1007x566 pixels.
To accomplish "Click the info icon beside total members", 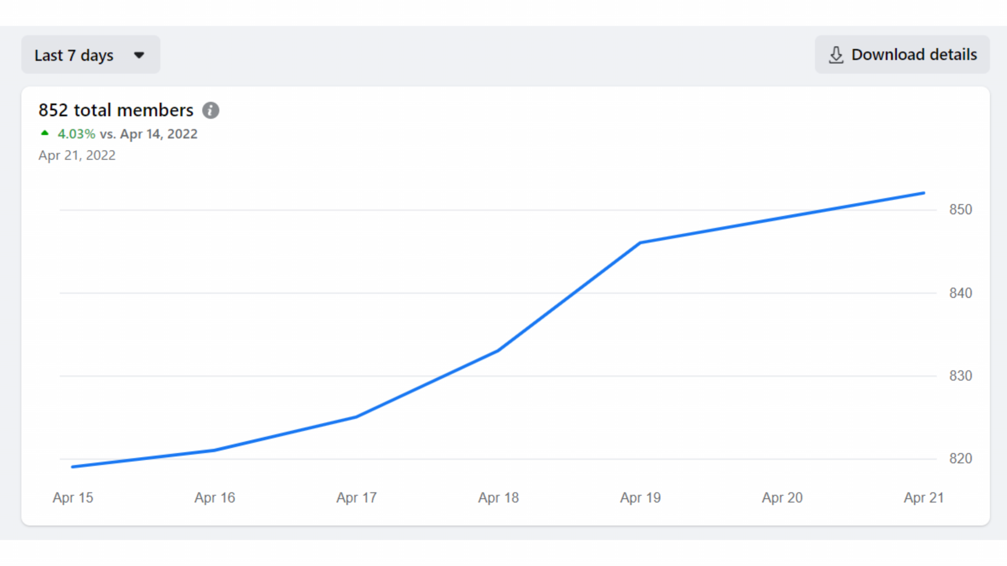I will 211,111.
